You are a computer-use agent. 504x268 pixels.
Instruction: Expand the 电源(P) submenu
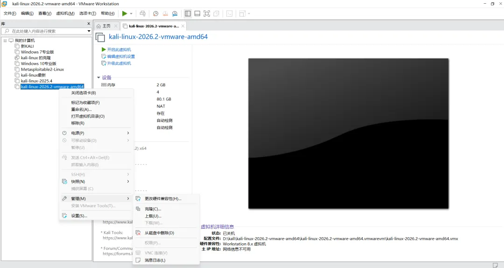click(x=96, y=133)
